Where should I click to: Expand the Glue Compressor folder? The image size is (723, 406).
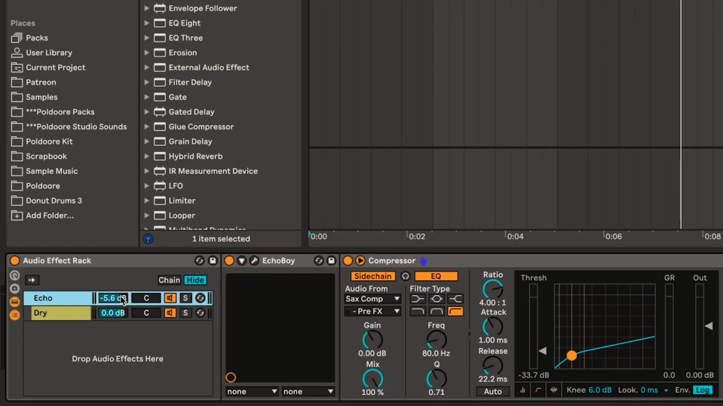tap(146, 127)
